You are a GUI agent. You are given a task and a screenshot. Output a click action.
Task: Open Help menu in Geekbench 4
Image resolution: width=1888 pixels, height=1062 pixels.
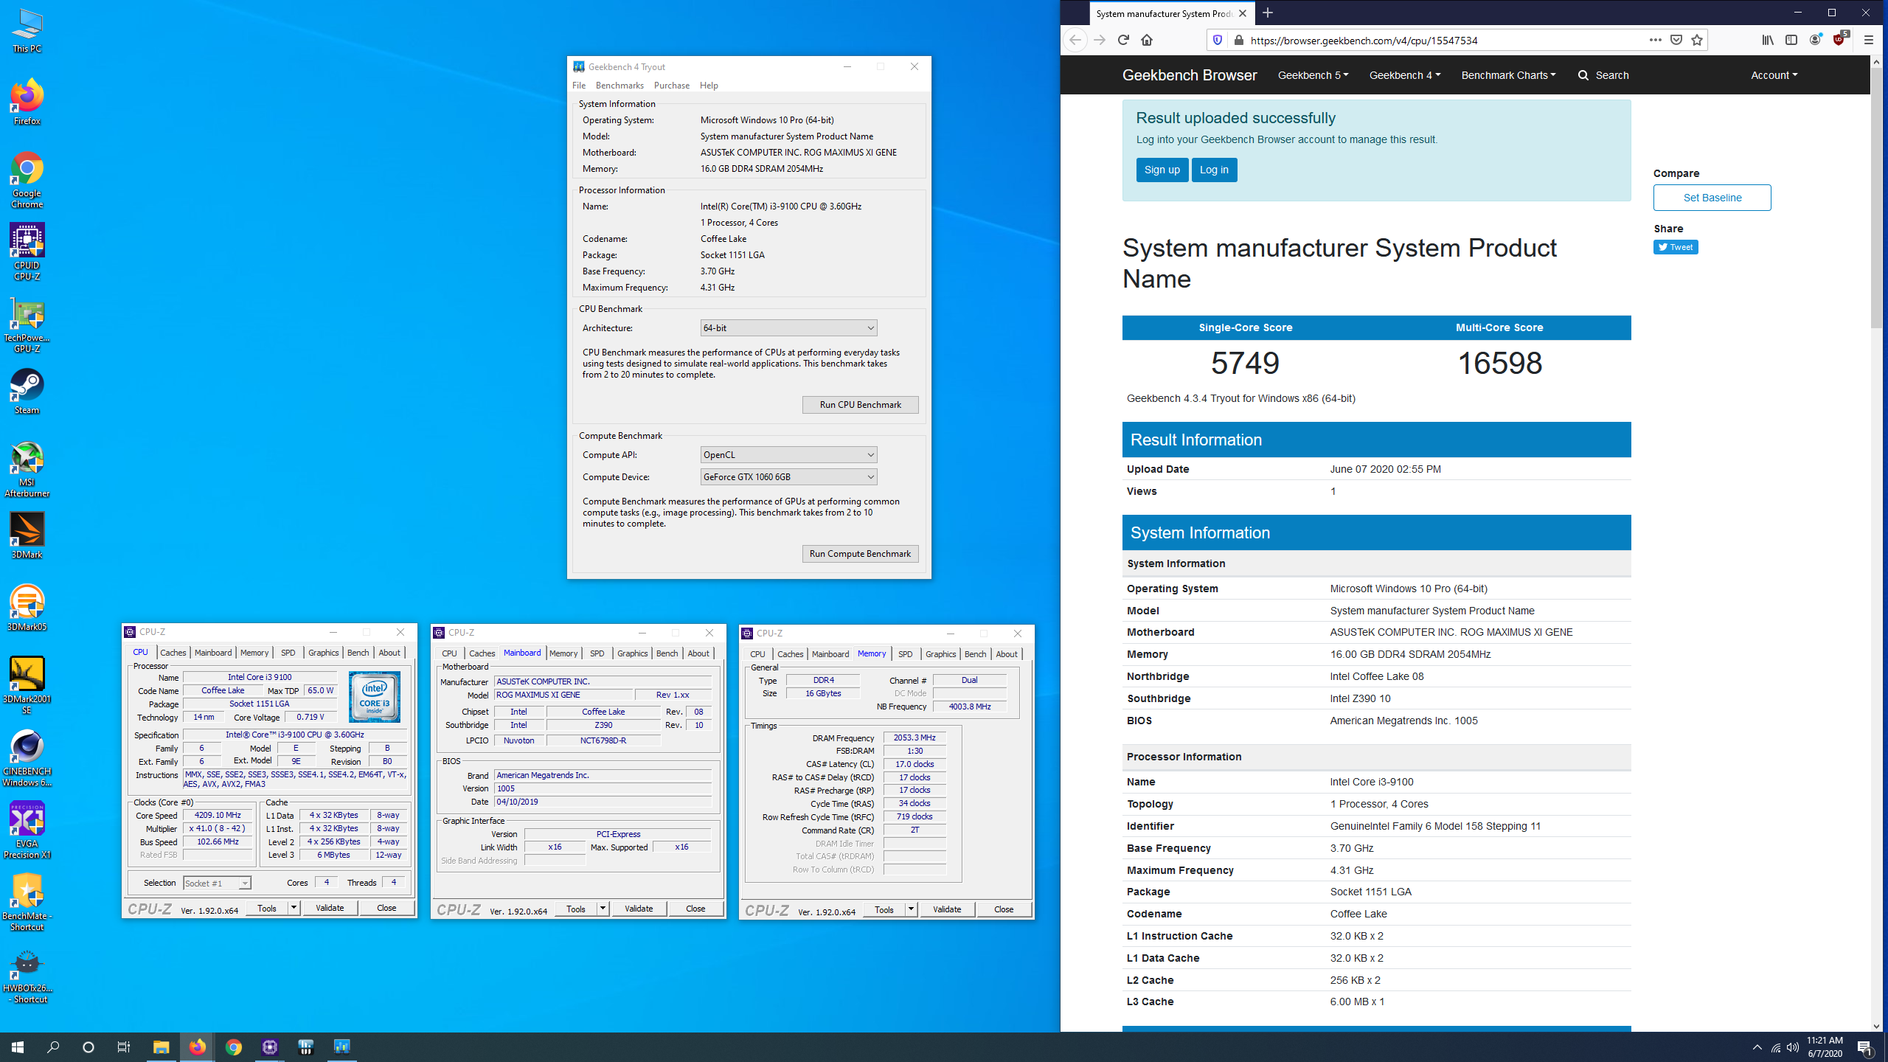(x=709, y=86)
